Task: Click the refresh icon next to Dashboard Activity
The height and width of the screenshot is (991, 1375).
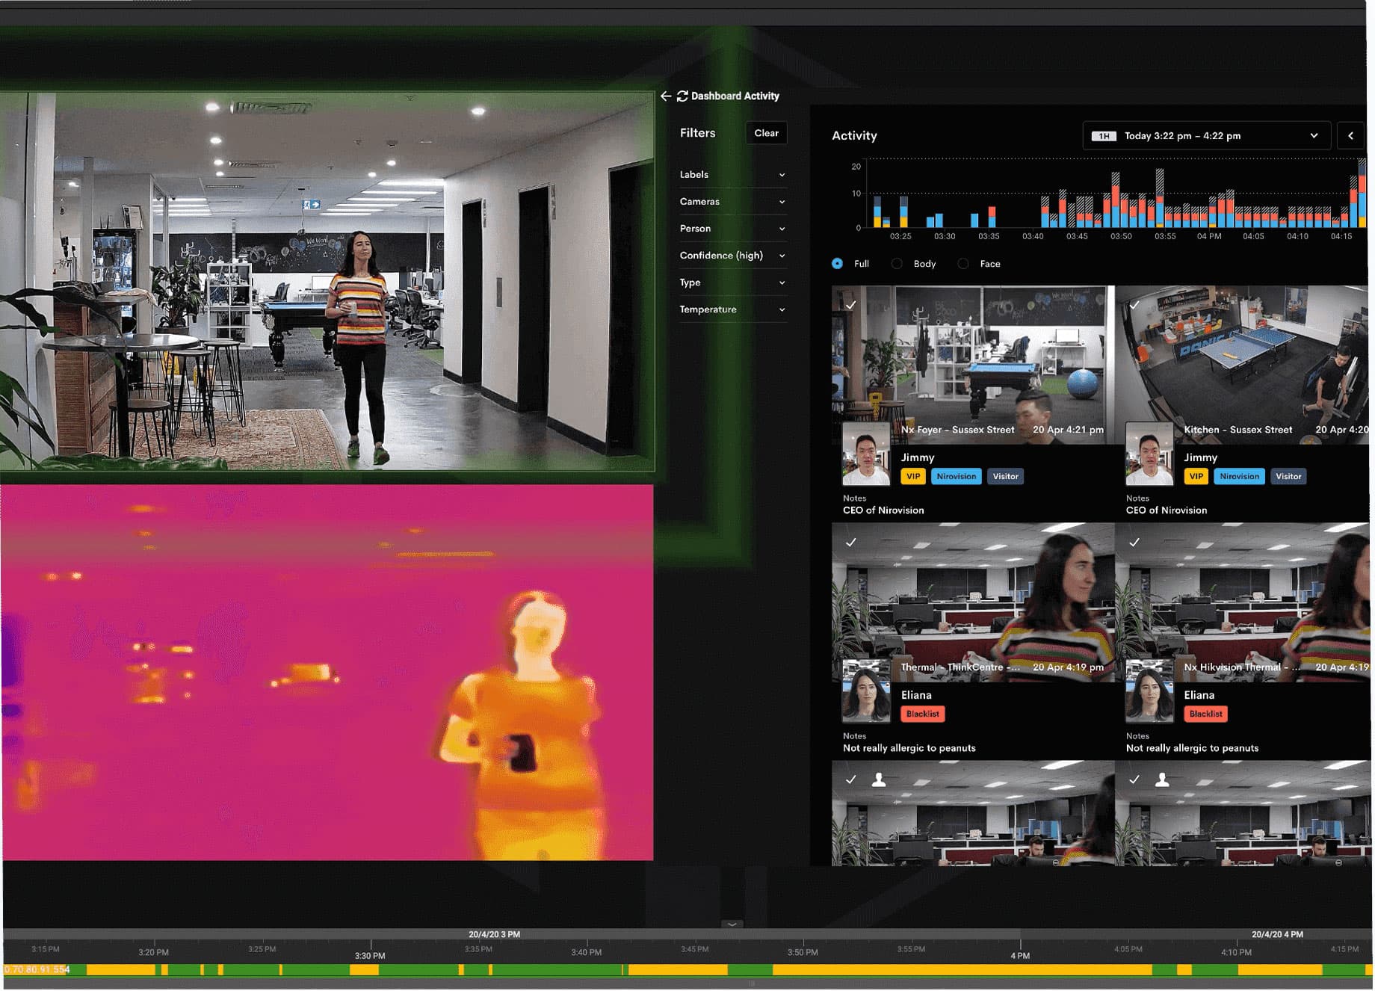Action: (682, 96)
